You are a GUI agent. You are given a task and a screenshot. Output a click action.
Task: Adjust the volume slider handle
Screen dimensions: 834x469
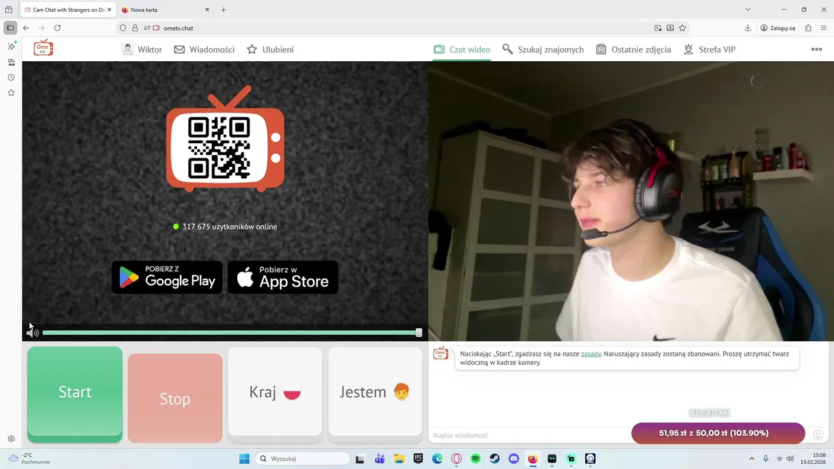pyautogui.click(x=419, y=333)
